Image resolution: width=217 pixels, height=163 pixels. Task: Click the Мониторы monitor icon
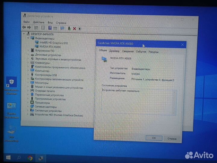tap(32, 82)
